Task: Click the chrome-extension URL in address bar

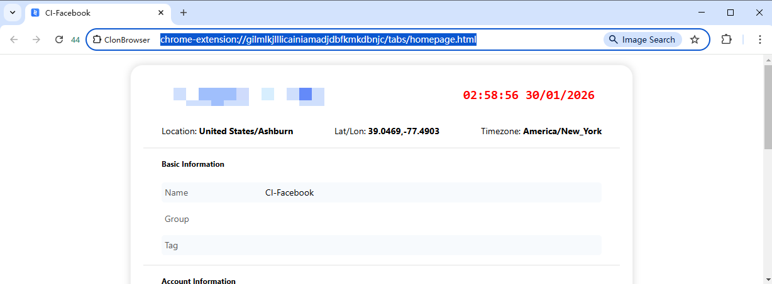Action: pyautogui.click(x=318, y=39)
